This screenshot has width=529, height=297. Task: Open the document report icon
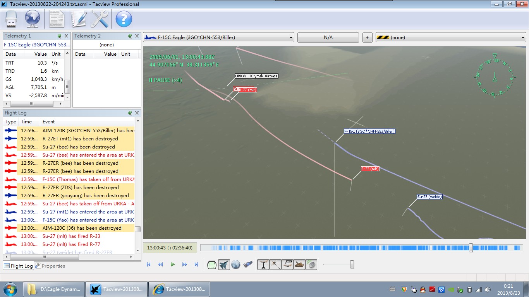pyautogui.click(x=57, y=19)
